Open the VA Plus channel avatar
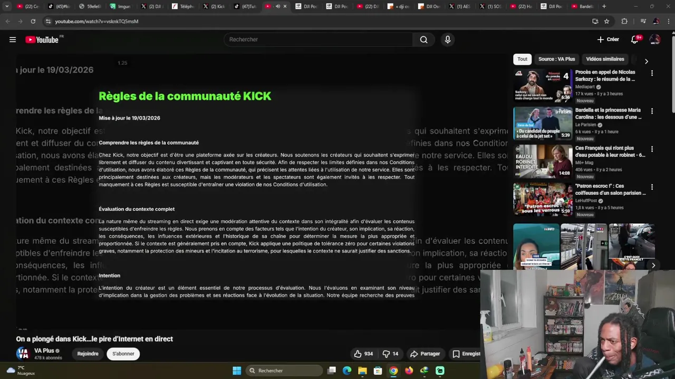Viewport: 675px width, 379px height. coord(22,354)
